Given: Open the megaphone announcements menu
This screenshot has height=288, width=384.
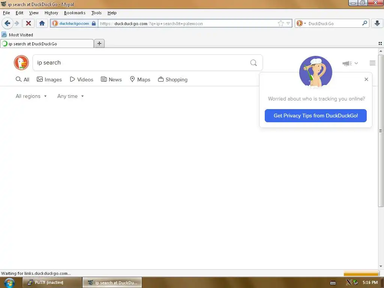Looking at the screenshot, I should click(350, 63).
